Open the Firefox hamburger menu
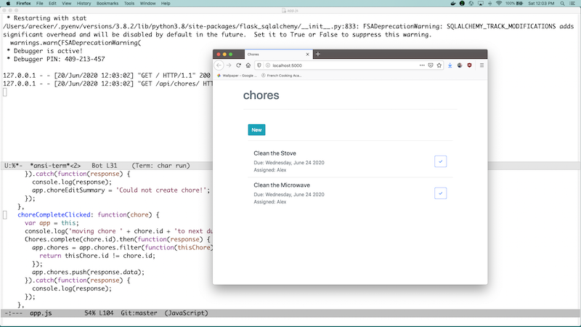 pyautogui.click(x=482, y=65)
